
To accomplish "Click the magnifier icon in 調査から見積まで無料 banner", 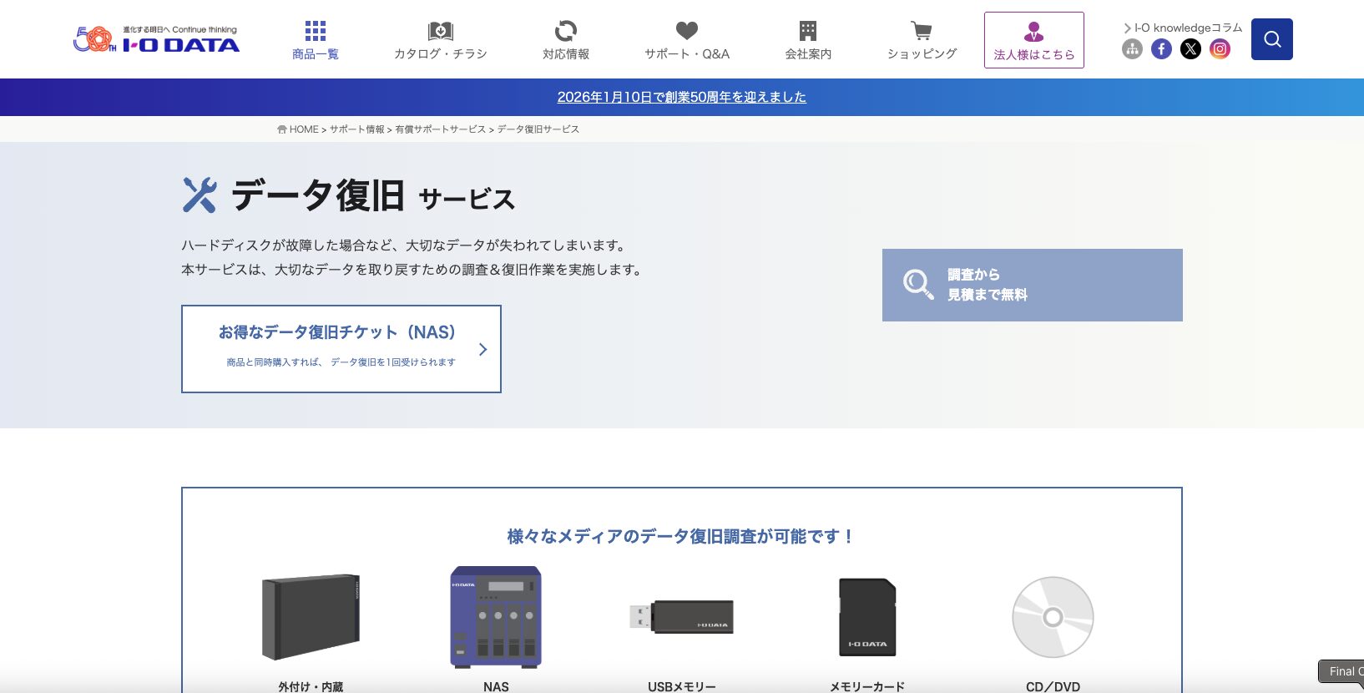I will (x=918, y=284).
